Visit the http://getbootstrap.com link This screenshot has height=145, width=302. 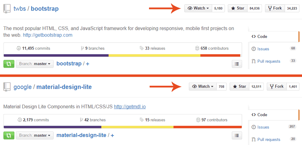tap(48, 35)
